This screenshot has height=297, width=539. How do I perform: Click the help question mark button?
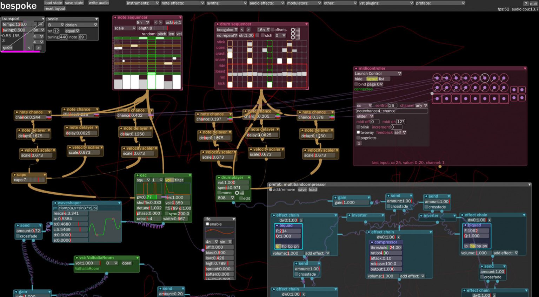525,4
